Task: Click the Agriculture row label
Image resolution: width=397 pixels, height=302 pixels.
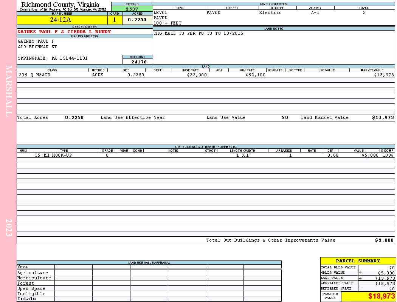Action: pos(33,273)
